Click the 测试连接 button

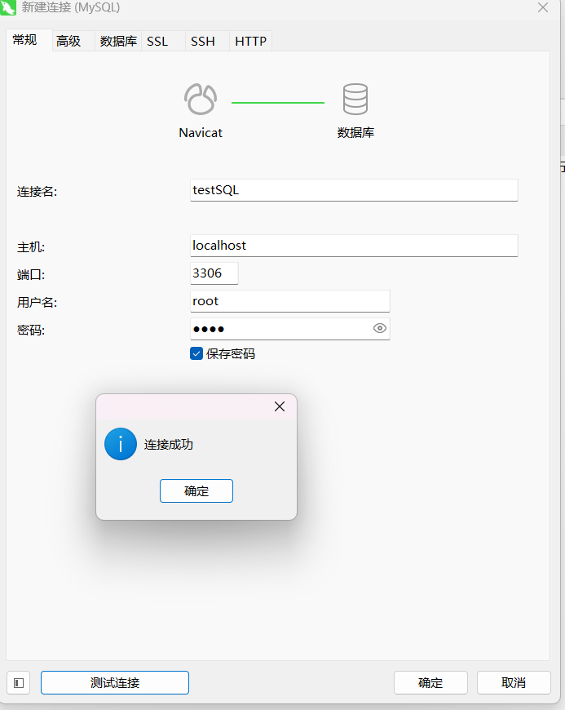(115, 683)
